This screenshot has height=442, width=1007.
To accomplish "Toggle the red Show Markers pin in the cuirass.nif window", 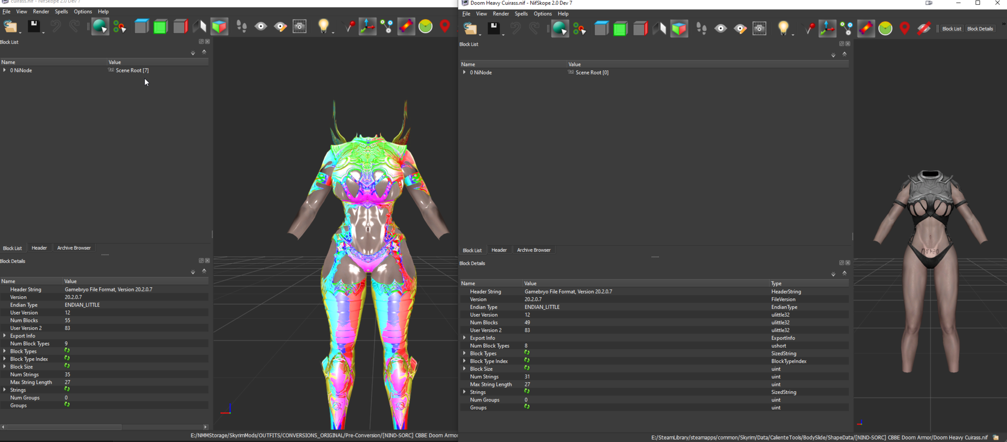I will click(445, 26).
